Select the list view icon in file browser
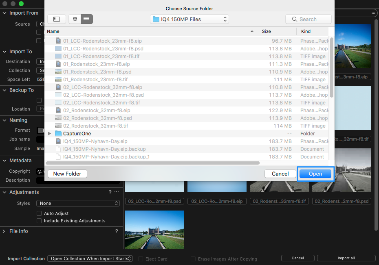Image resolution: width=379 pixels, height=265 pixels. 86,19
